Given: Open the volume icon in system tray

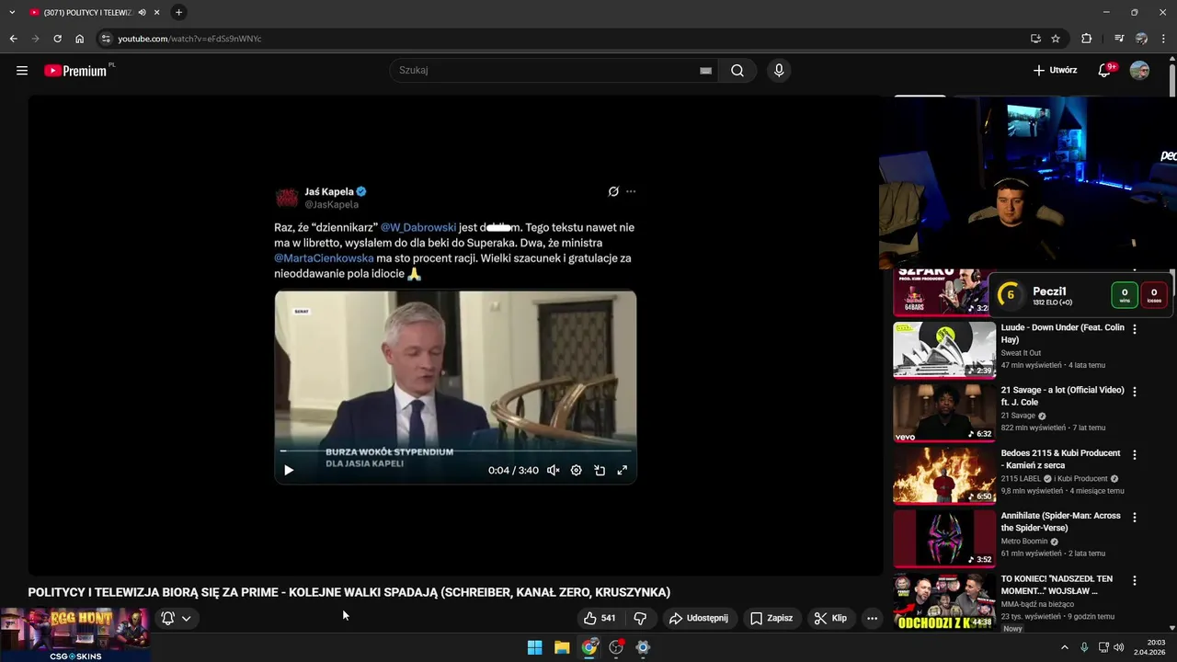Looking at the screenshot, I should pos(1119,647).
